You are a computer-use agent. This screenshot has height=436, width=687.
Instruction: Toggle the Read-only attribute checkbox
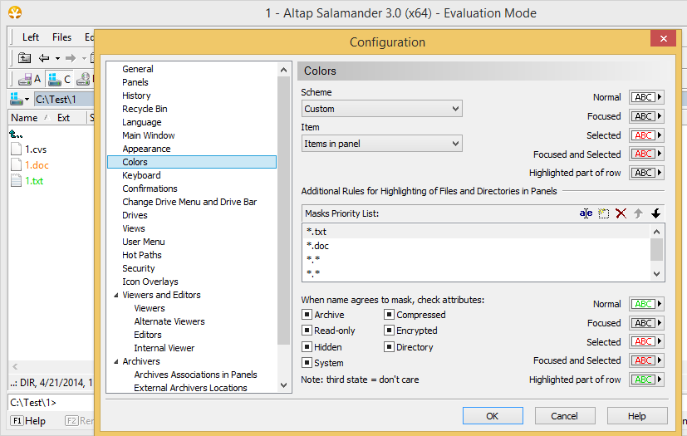tap(307, 331)
